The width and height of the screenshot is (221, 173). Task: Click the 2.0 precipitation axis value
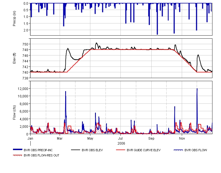tap(26, 30)
